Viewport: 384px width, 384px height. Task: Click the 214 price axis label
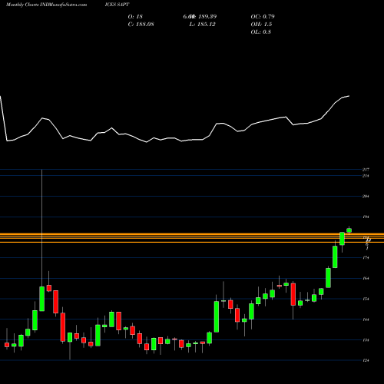click(366, 176)
